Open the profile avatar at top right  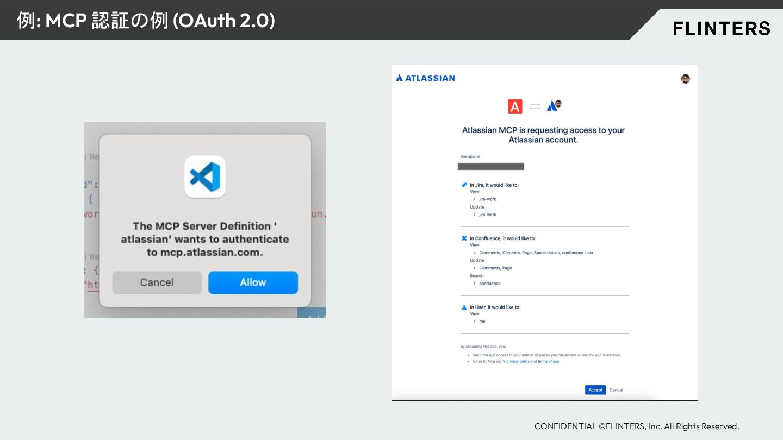click(x=686, y=79)
